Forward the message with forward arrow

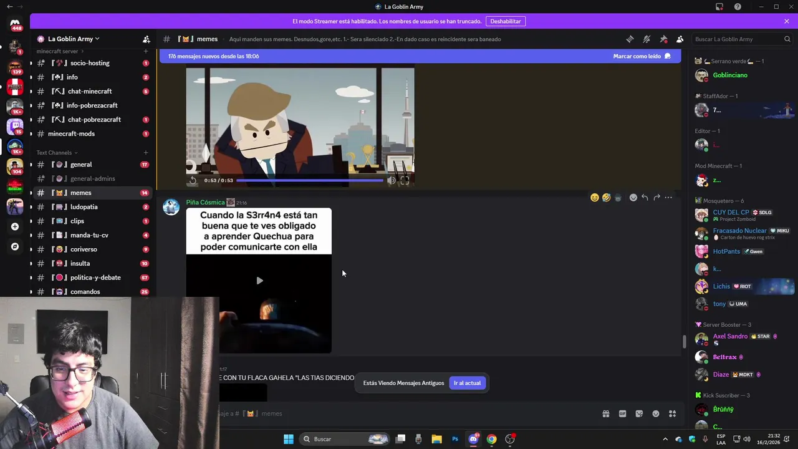[x=656, y=198]
